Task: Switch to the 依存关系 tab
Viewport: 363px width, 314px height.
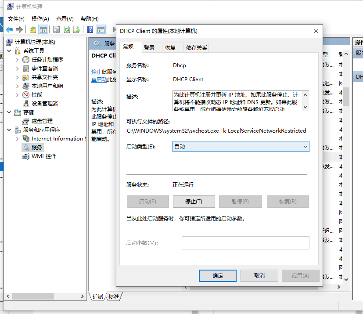Action: point(196,47)
